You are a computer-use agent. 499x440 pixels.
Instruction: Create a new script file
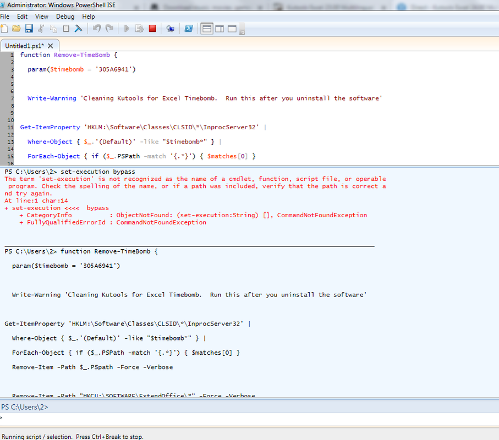pos(4,29)
